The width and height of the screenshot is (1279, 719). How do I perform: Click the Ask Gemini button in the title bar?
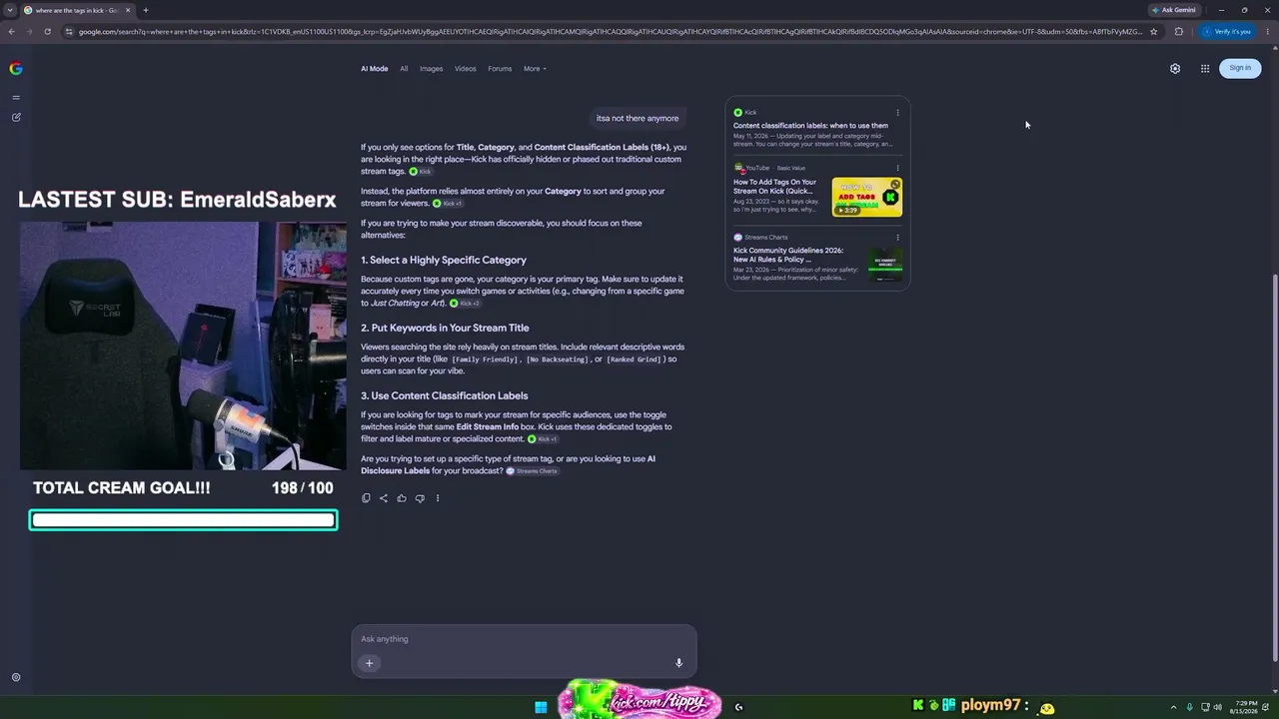[1173, 10]
